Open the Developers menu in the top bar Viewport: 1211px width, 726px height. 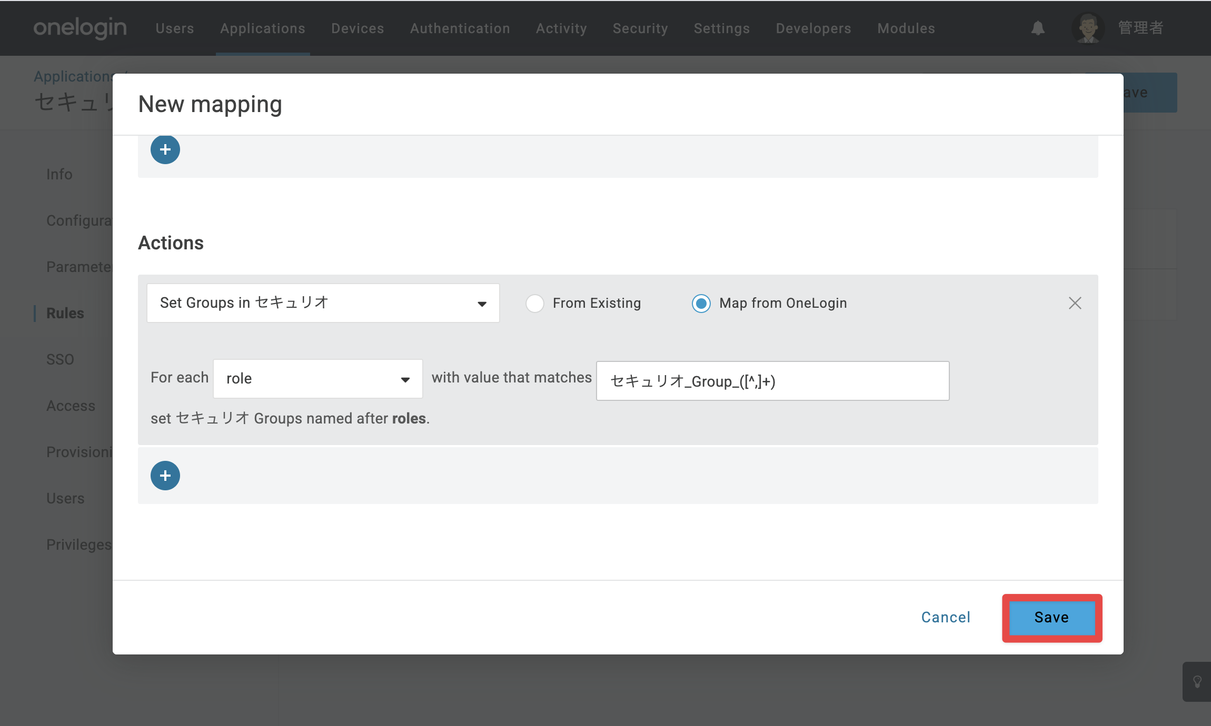click(813, 28)
